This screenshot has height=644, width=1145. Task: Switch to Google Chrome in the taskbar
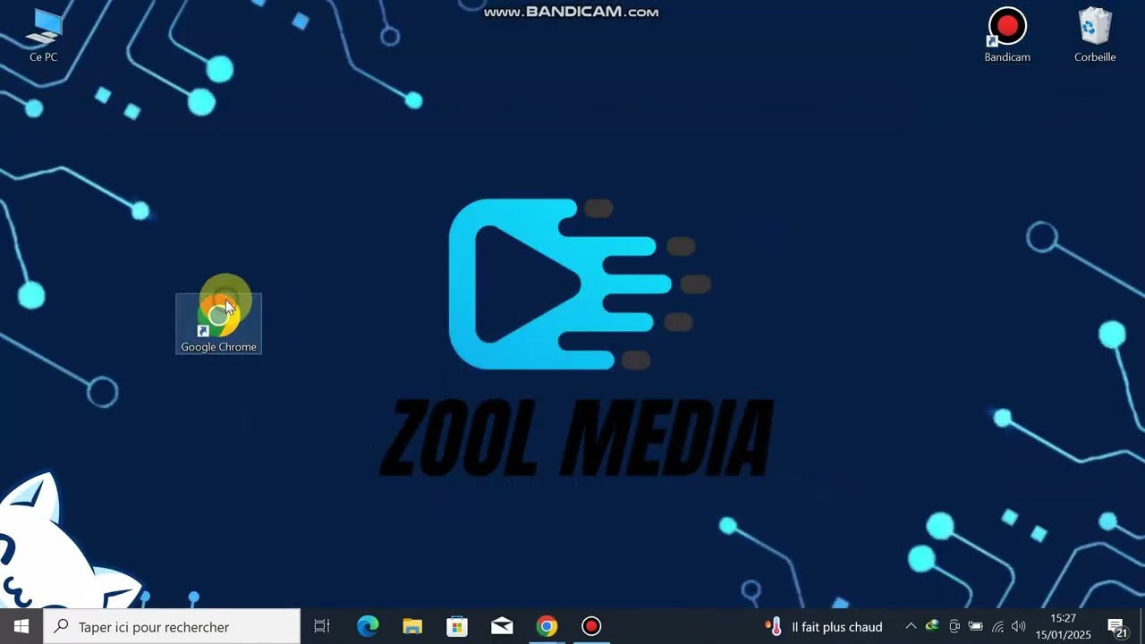(547, 626)
